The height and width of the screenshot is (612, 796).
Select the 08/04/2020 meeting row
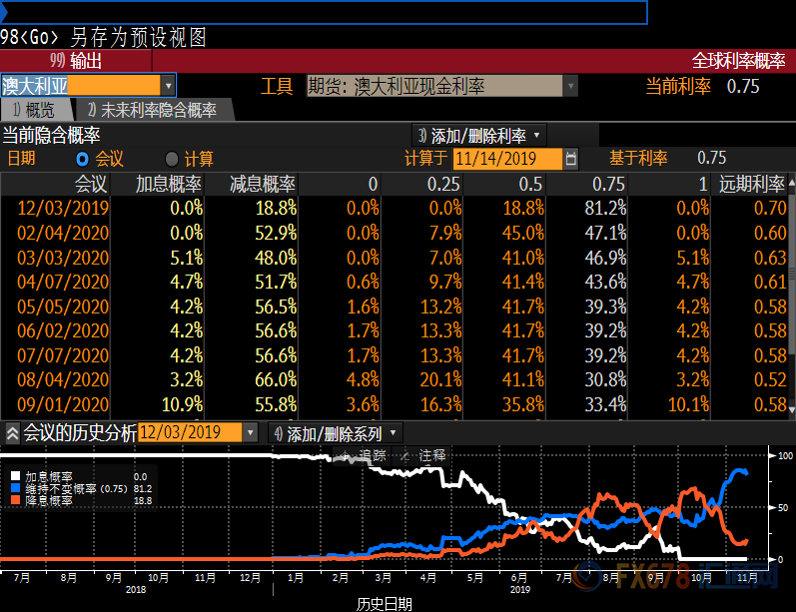pyautogui.click(x=394, y=379)
